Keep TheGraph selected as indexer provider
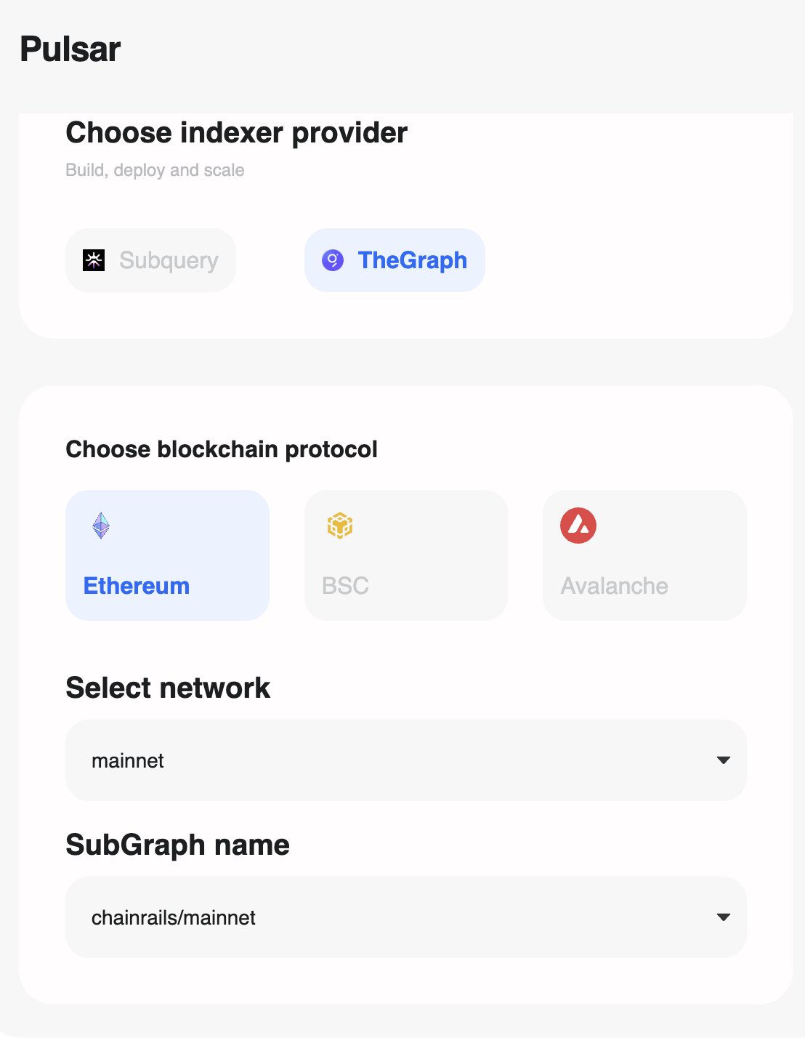805x1038 pixels. (x=395, y=259)
